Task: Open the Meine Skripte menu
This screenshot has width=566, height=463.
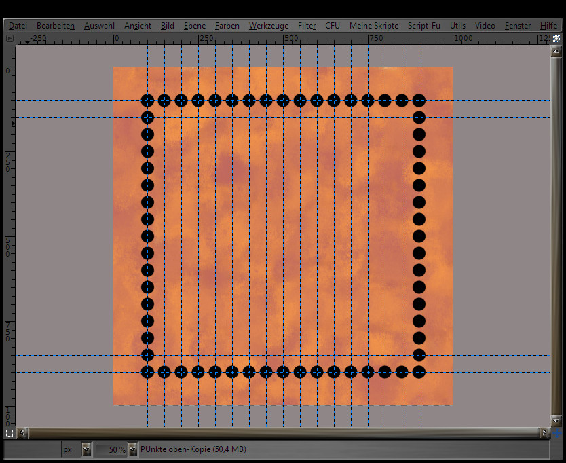Action: click(374, 26)
